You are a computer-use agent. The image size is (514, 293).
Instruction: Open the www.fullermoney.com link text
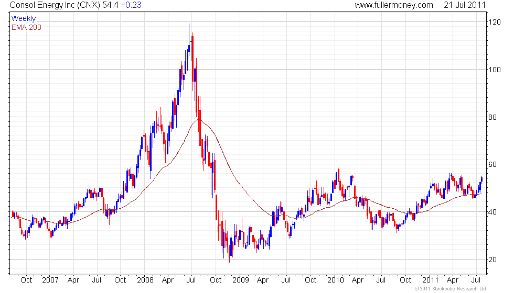pos(394,5)
